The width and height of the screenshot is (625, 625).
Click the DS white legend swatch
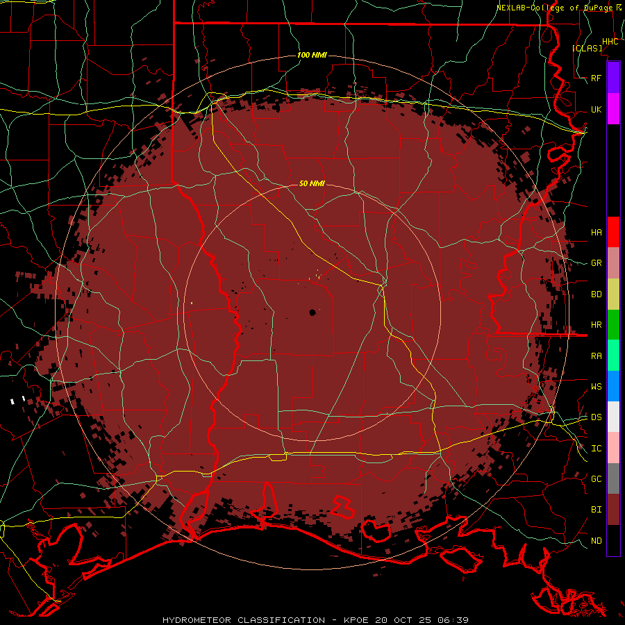click(x=613, y=417)
